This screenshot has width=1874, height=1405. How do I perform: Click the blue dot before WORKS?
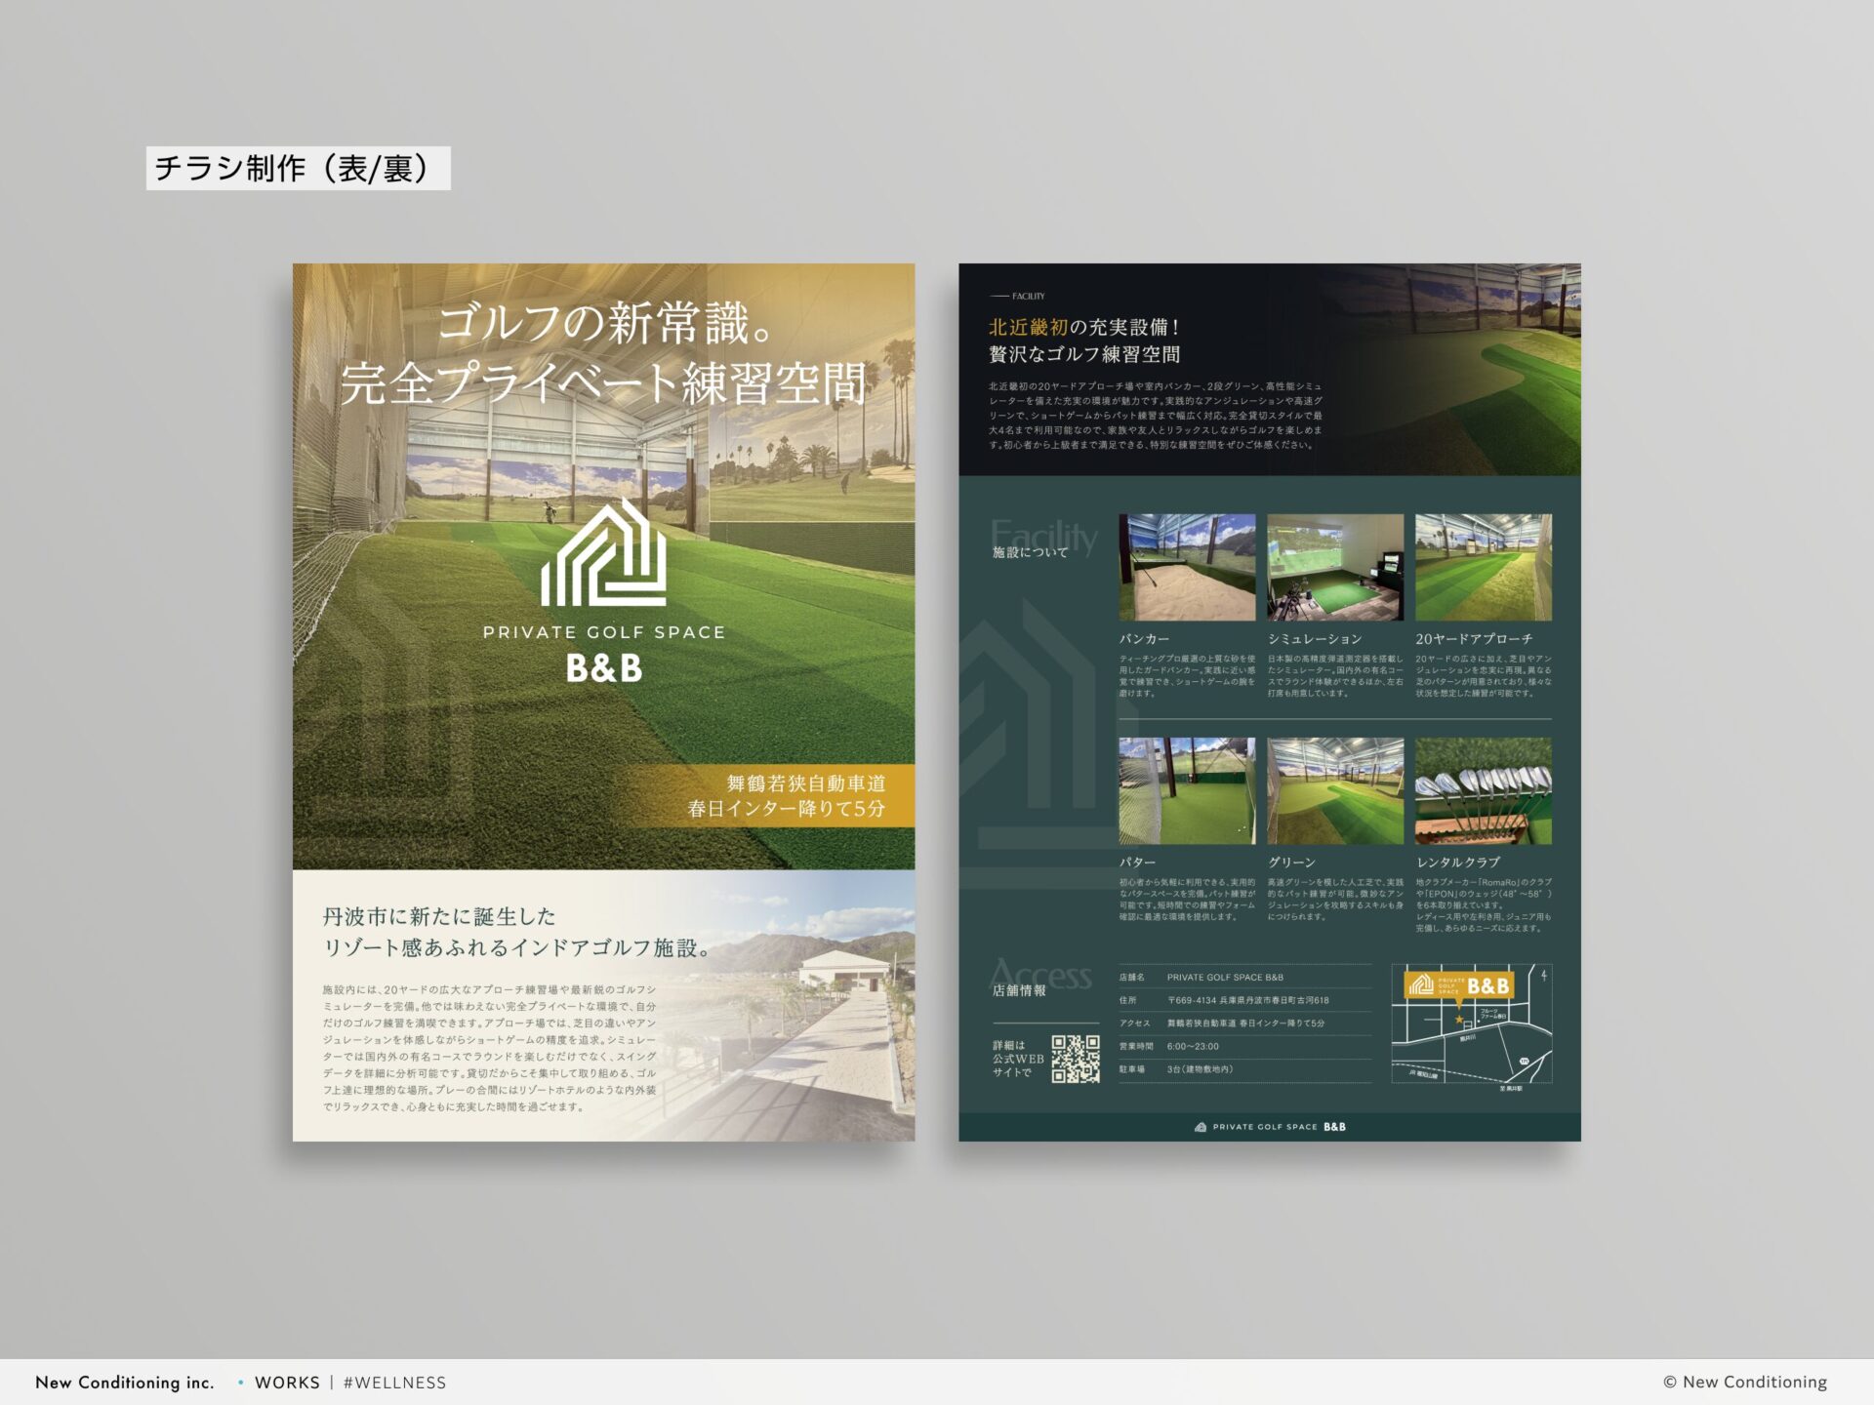tap(240, 1383)
